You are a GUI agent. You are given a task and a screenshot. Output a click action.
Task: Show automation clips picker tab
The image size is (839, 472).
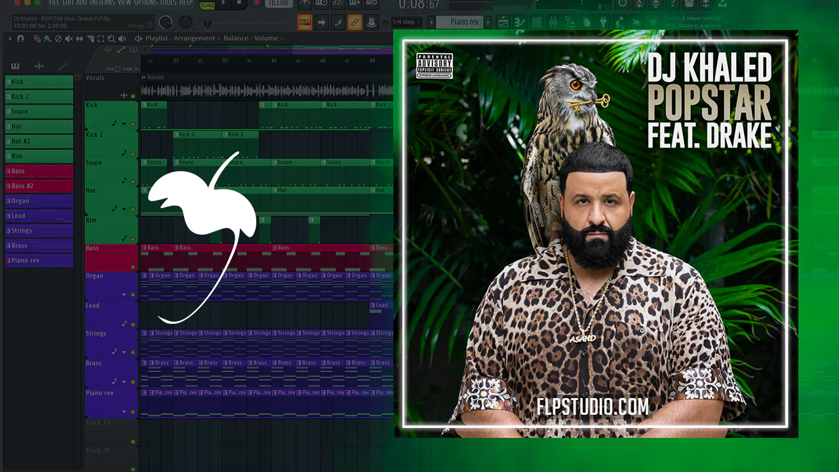tap(63, 66)
